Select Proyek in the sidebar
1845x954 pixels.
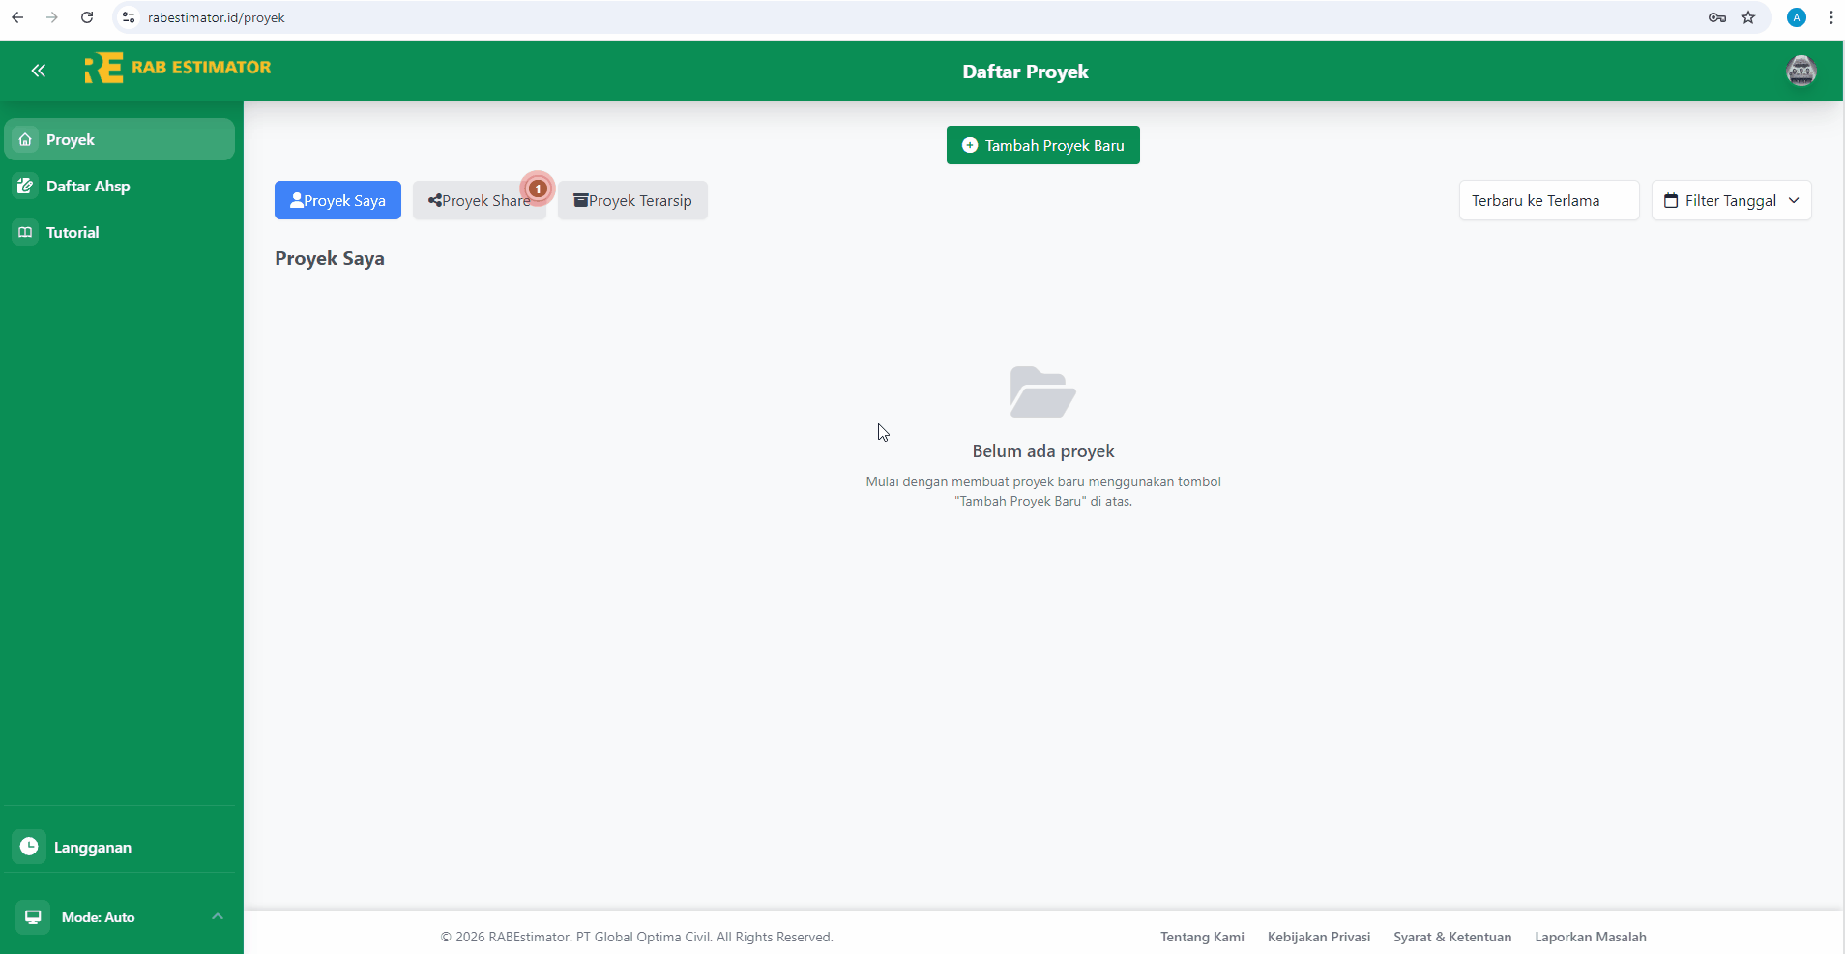coord(71,139)
